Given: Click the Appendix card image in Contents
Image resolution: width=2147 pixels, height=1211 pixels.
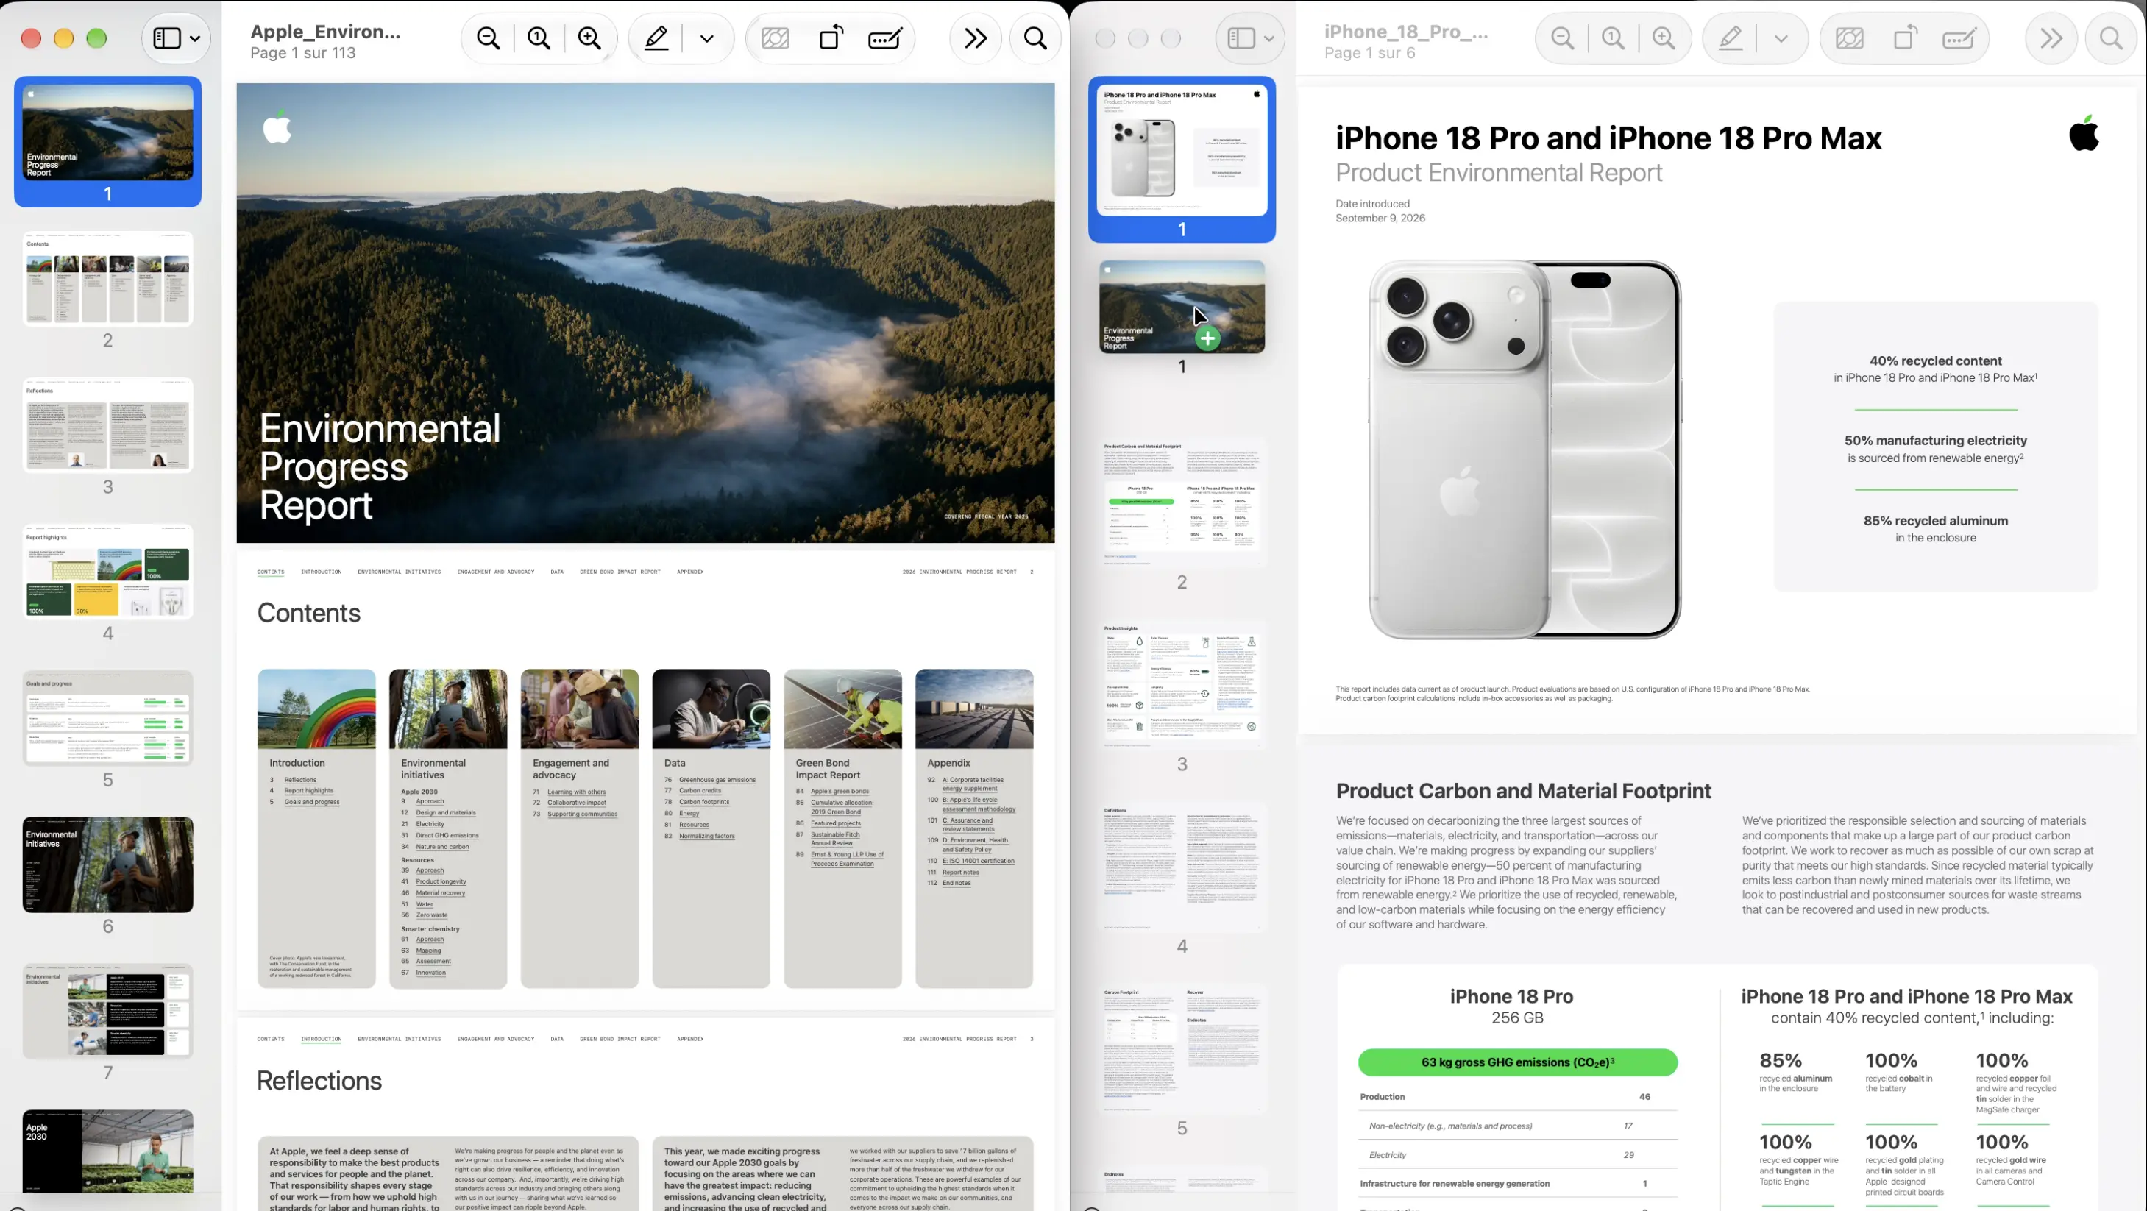Looking at the screenshot, I should point(974,709).
